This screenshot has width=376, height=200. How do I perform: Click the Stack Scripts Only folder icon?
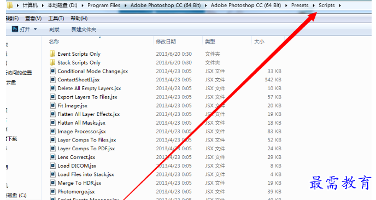[52, 62]
